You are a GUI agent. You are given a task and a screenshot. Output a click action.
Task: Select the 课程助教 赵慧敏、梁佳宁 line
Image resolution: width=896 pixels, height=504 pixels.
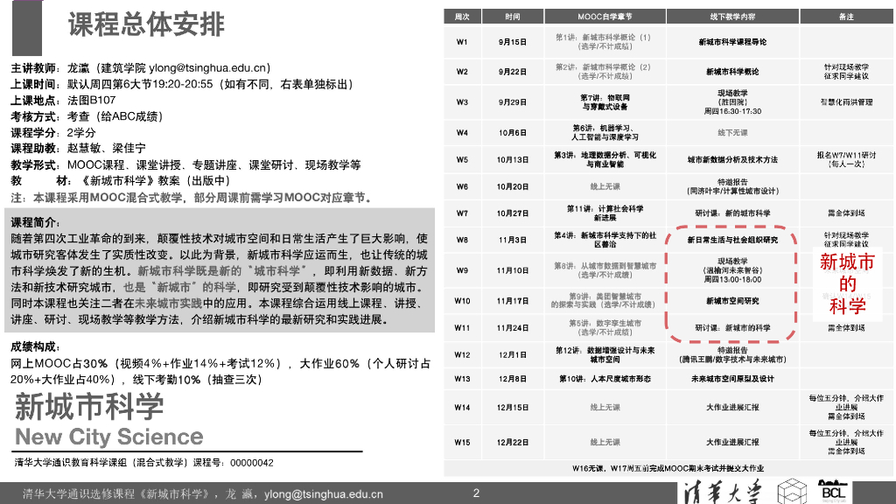pos(78,149)
